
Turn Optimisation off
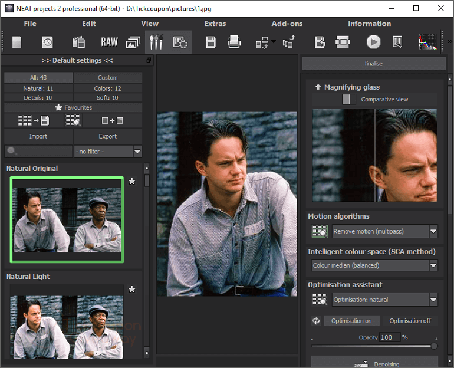click(410, 321)
